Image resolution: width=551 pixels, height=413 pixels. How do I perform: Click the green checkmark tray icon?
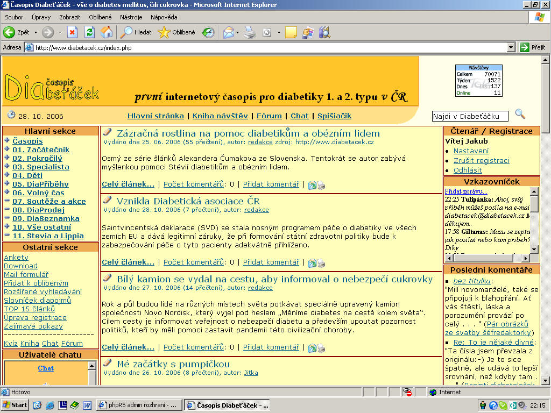[503, 405]
